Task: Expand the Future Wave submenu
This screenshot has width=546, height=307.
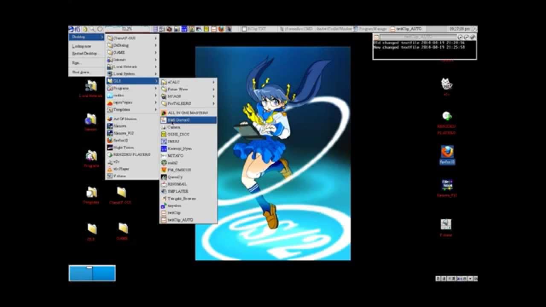Action: (x=188, y=89)
